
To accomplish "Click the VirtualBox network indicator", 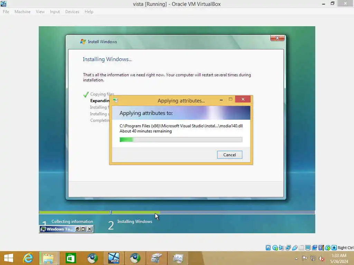I will point(288,248).
